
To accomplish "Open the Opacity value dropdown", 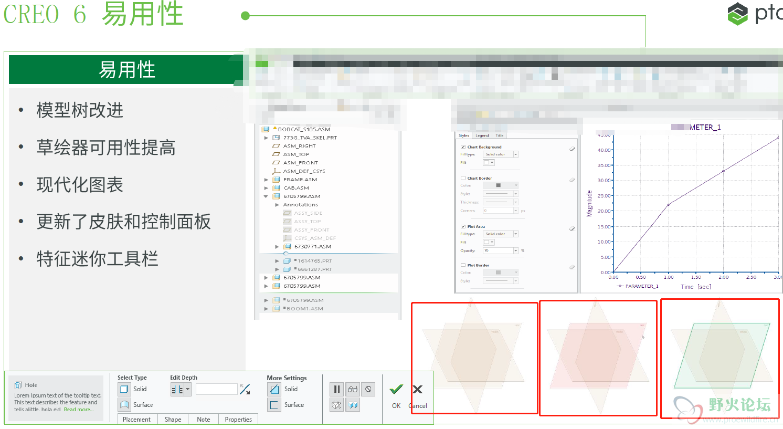I will (516, 251).
